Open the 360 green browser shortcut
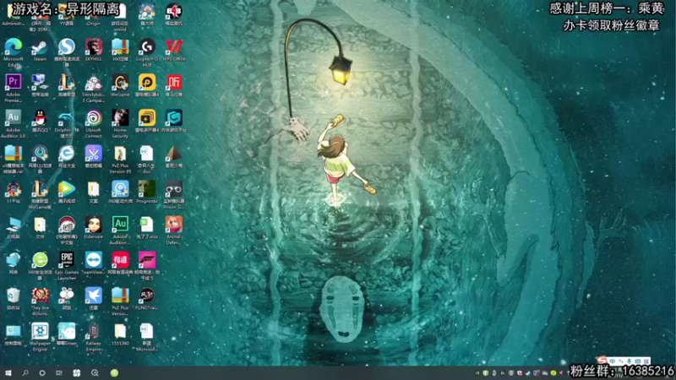This screenshot has width=676, height=380. tap(40, 260)
